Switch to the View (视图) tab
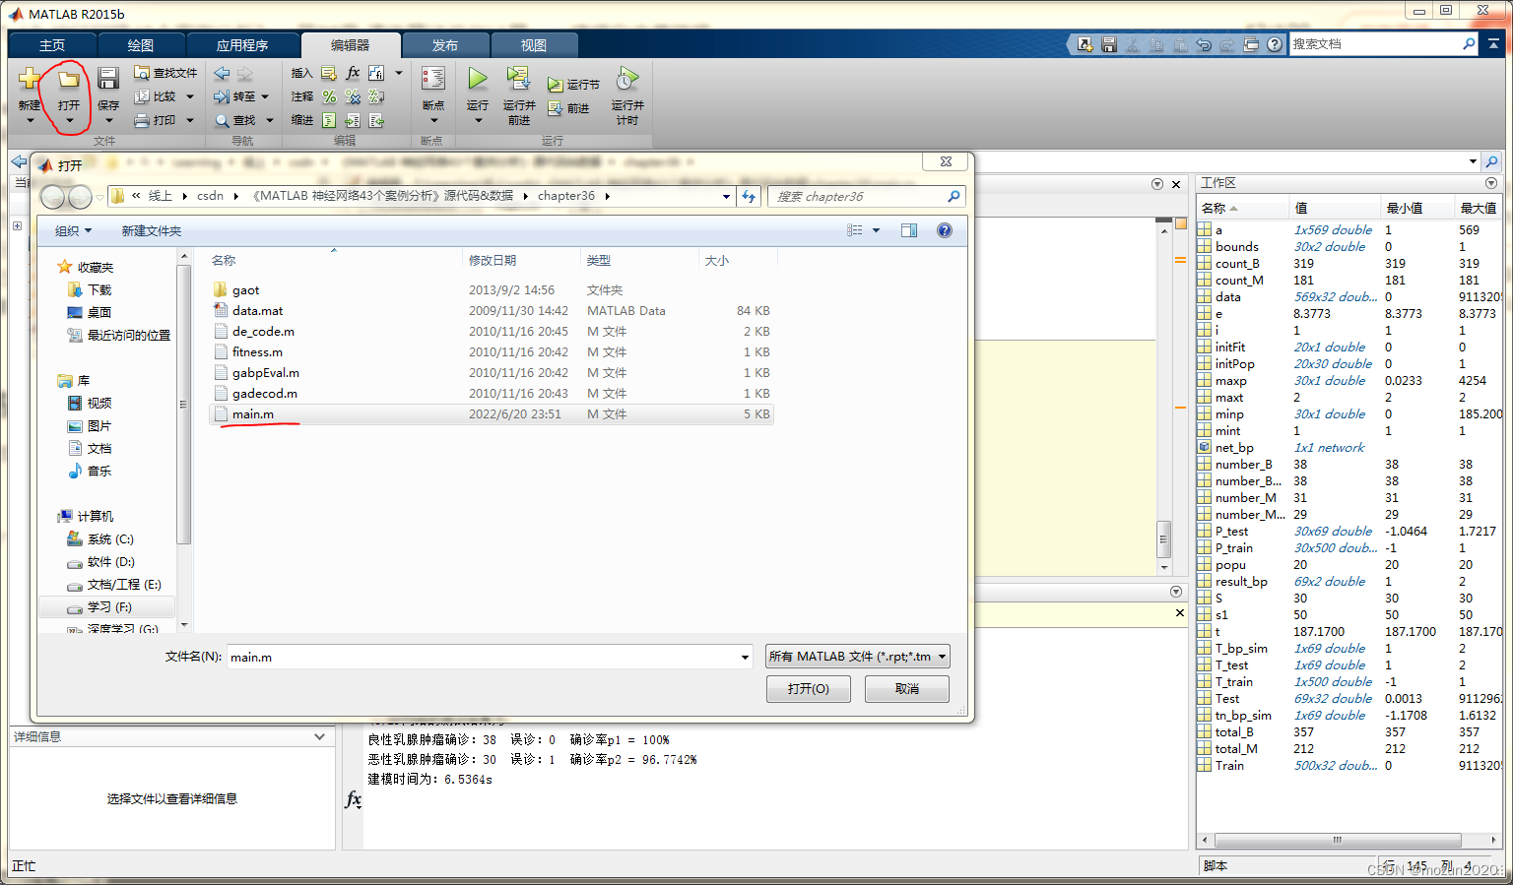1513x885 pixels. [534, 45]
